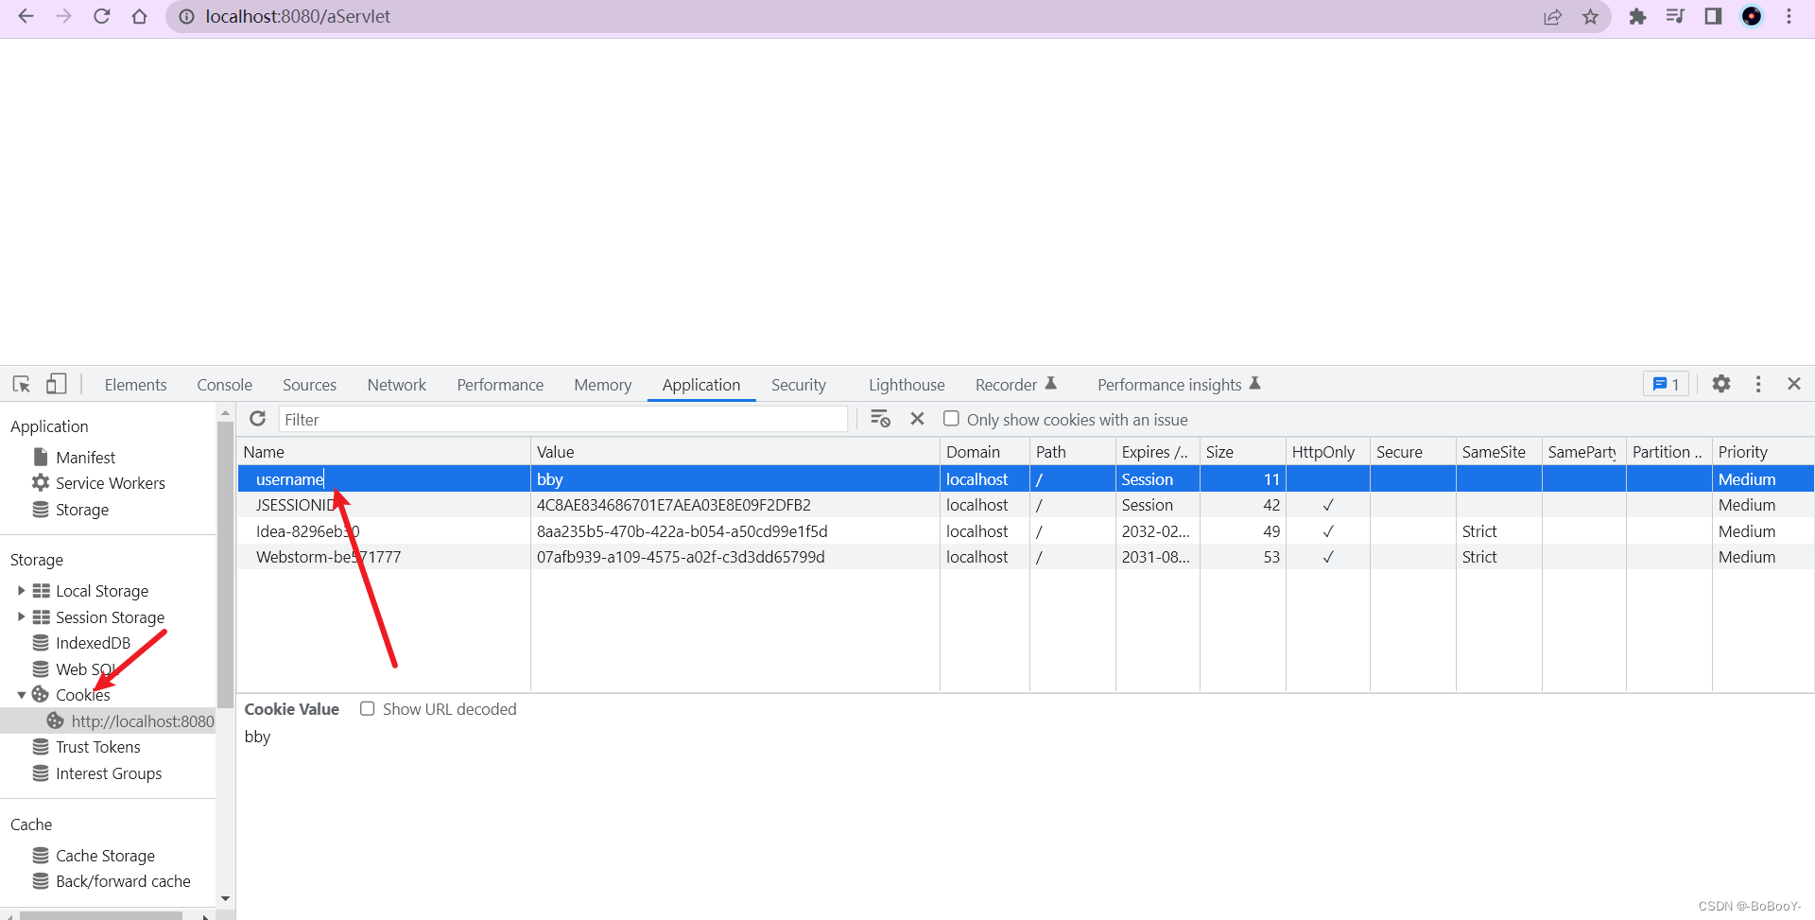Viewport: 1815px width, 920px height.
Task: Delete the selected cookie with X icon
Action: click(x=917, y=419)
